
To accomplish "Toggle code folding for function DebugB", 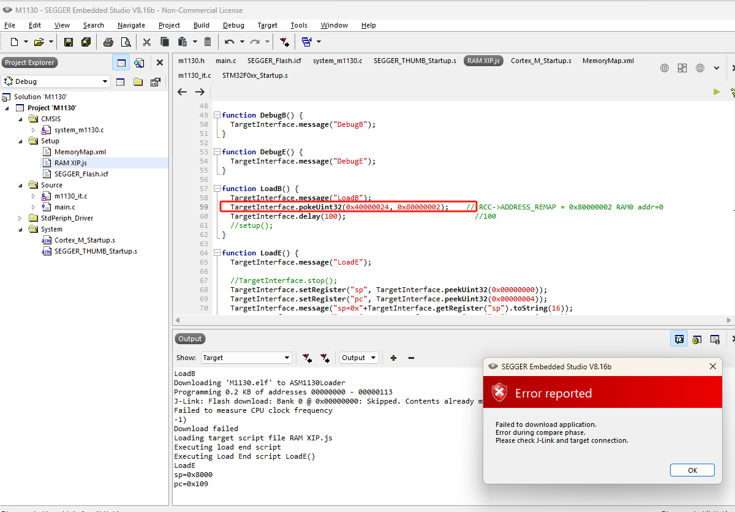I will coord(217,115).
